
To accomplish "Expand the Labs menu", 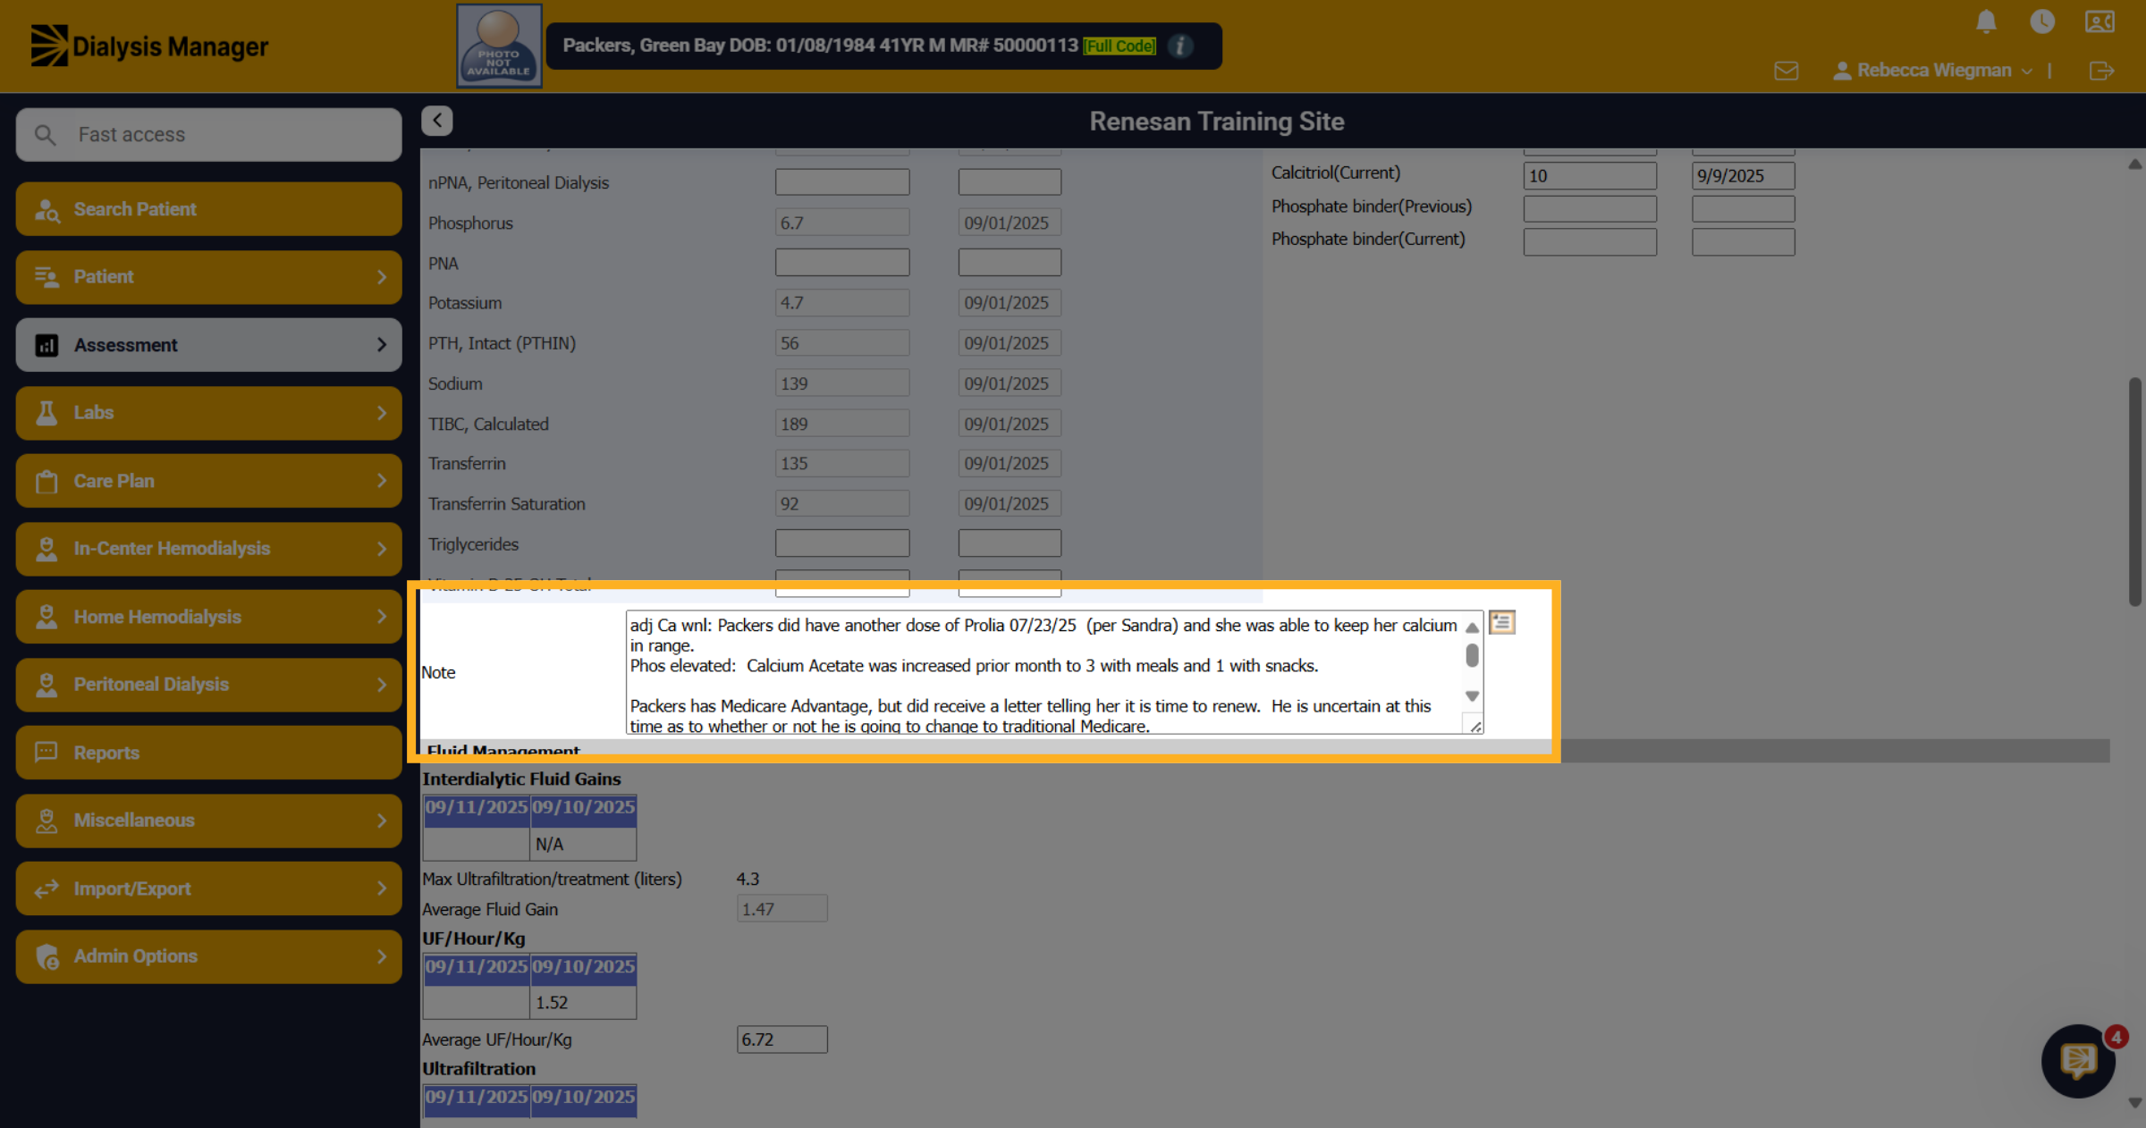I will [208, 413].
